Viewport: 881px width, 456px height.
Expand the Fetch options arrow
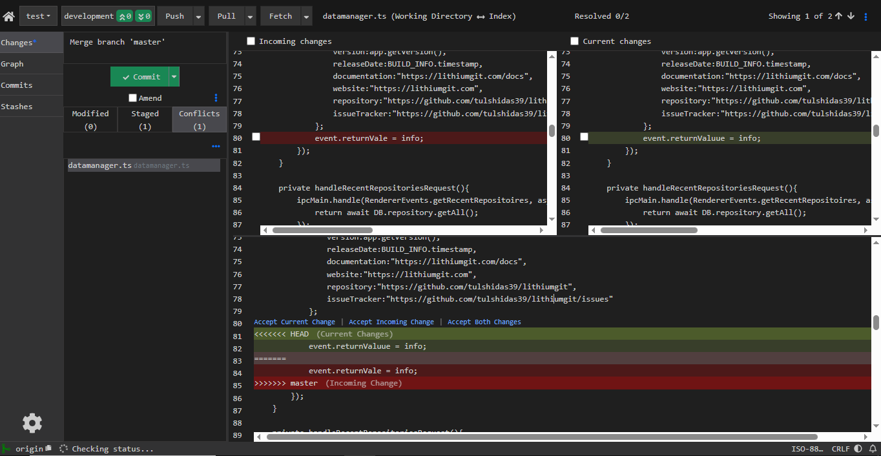307,16
